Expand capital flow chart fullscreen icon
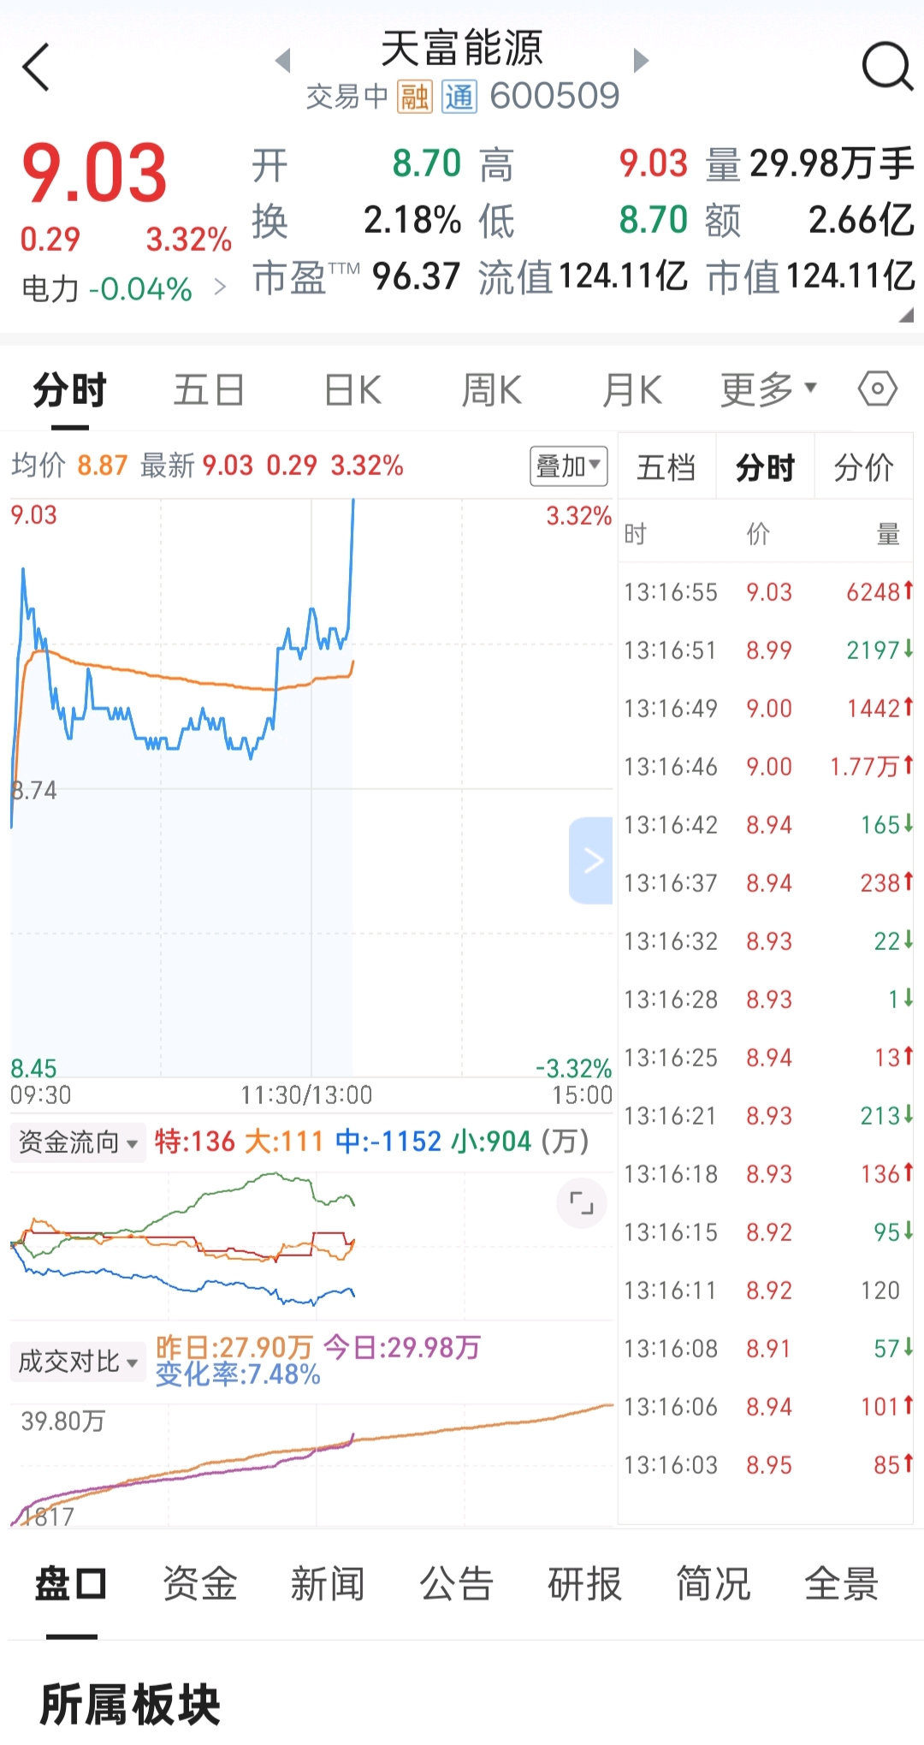The height and width of the screenshot is (1745, 924). point(582,1203)
